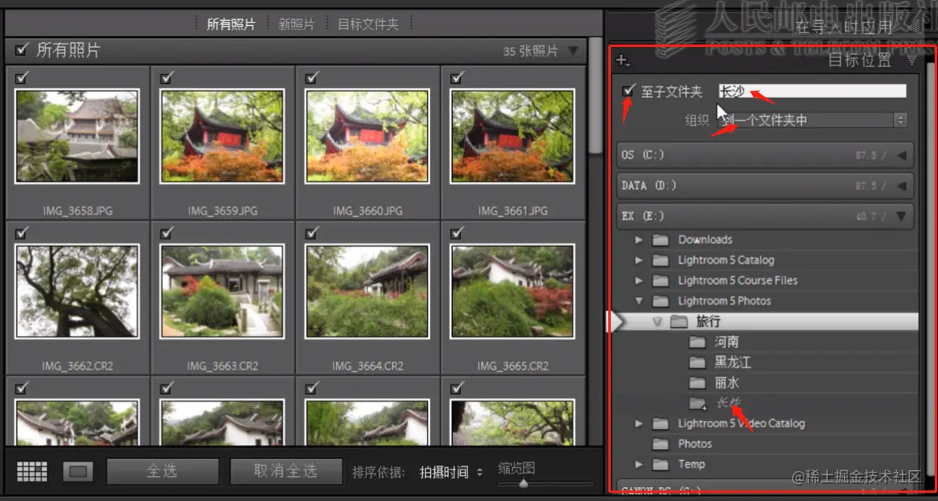938x501 pixels.
Task: Select thumbnail IMG_3663.CR2
Action: [222, 291]
